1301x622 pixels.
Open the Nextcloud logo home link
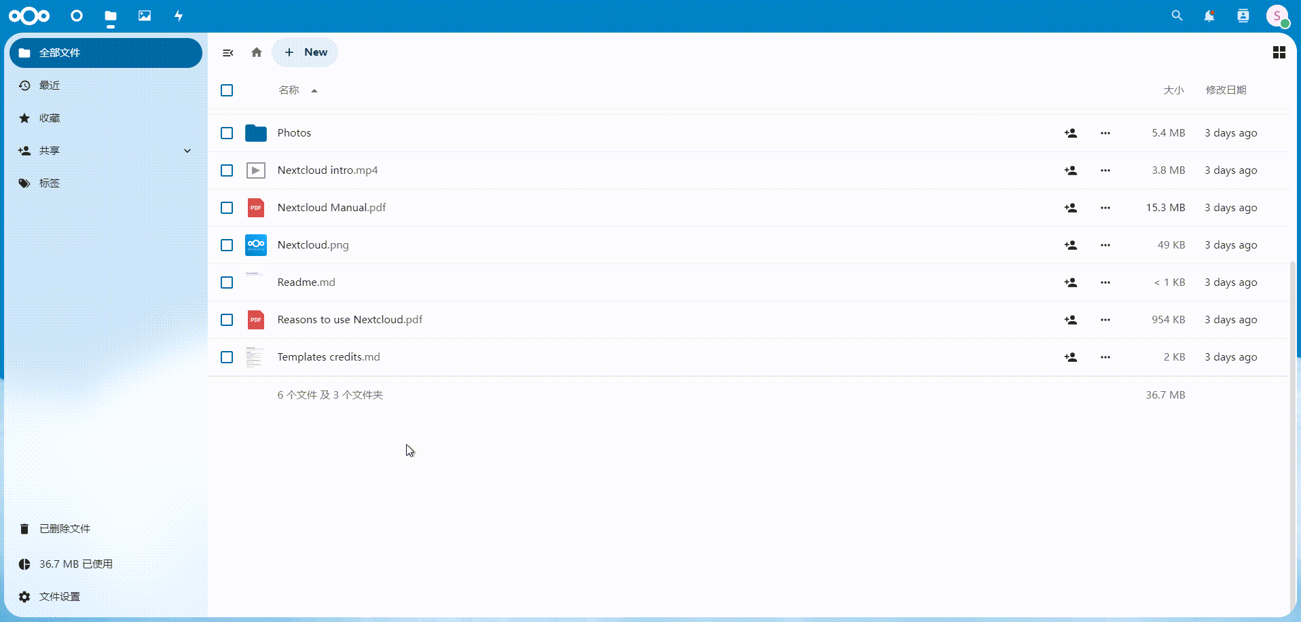tap(29, 16)
